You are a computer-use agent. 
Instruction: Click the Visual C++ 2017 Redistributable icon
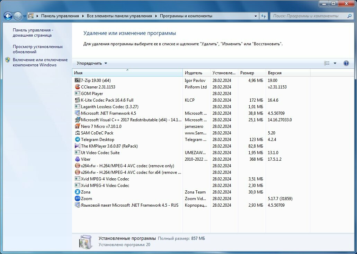pos(78,120)
